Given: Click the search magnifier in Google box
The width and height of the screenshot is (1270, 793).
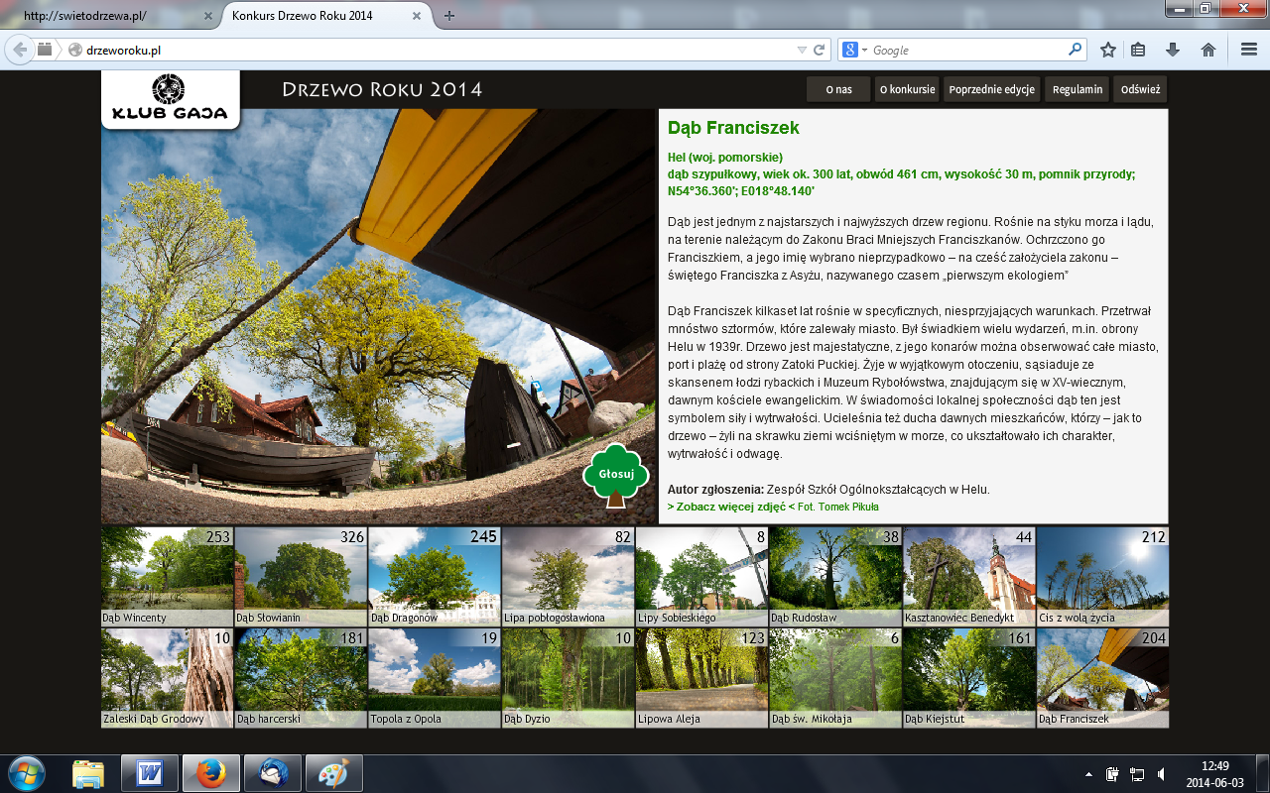Looking at the screenshot, I should (1075, 50).
